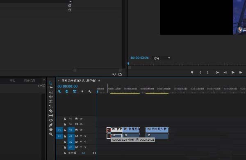Mark Out point in program monitor

207,72
